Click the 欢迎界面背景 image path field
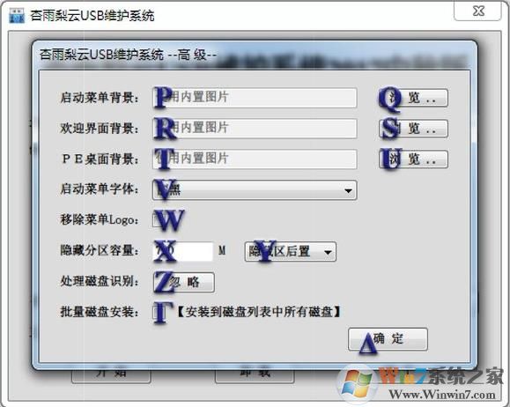510x407 pixels. (255, 129)
